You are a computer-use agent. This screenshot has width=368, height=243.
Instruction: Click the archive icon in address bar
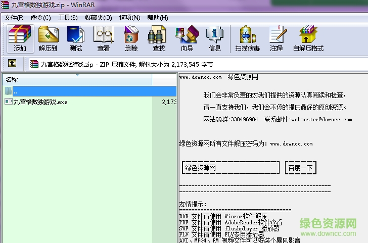click(x=34, y=64)
